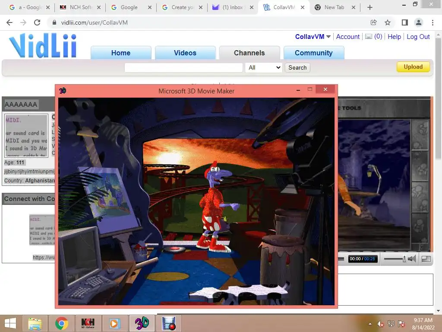Screen dimensions: 442x332
Task: Open the Help link
Action: coord(394,37)
